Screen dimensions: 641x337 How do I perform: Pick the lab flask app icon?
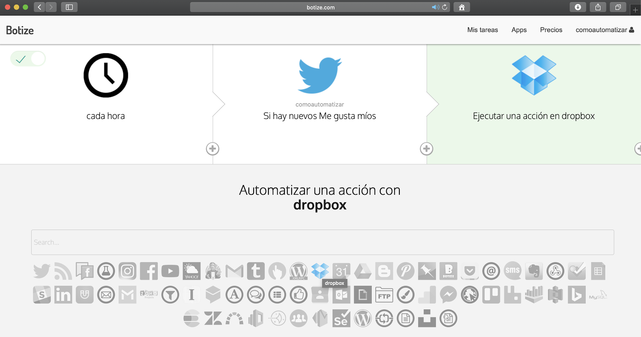tap(106, 271)
